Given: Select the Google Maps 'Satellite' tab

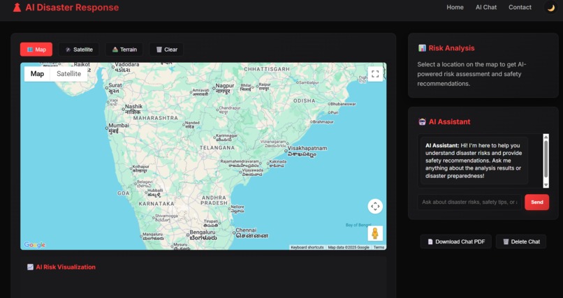Looking at the screenshot, I should click(x=68, y=74).
